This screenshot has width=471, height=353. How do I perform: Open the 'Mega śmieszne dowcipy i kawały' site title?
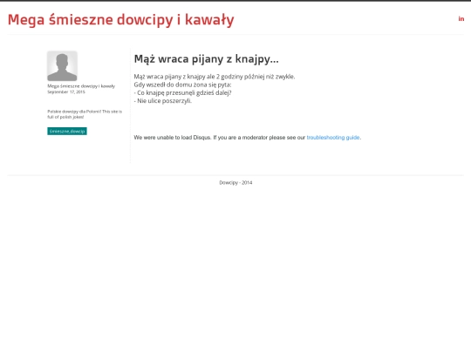tap(120, 20)
